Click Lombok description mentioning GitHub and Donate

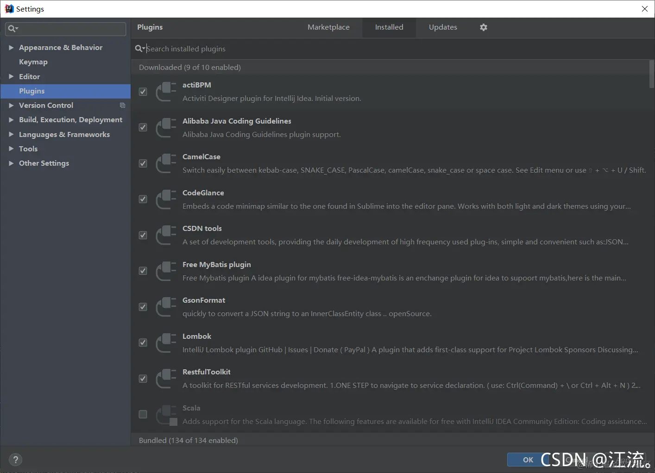click(410, 349)
